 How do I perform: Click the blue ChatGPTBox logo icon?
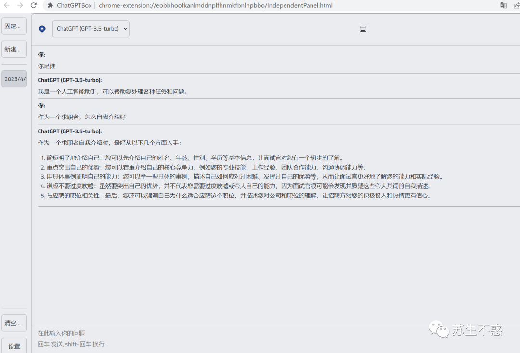coord(42,29)
